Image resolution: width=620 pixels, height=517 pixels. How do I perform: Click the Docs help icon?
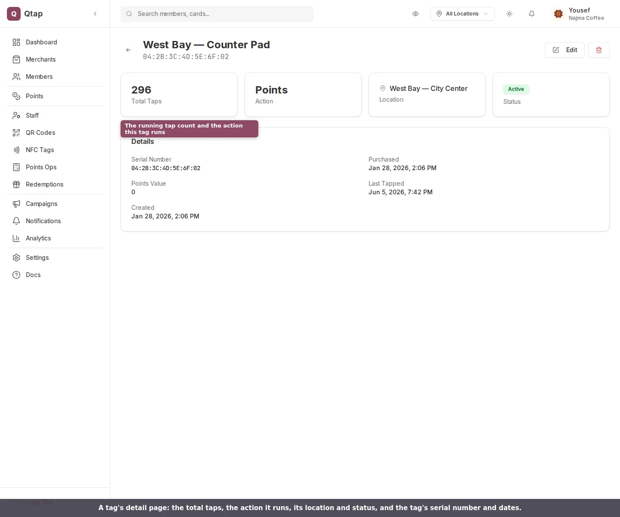tap(16, 275)
